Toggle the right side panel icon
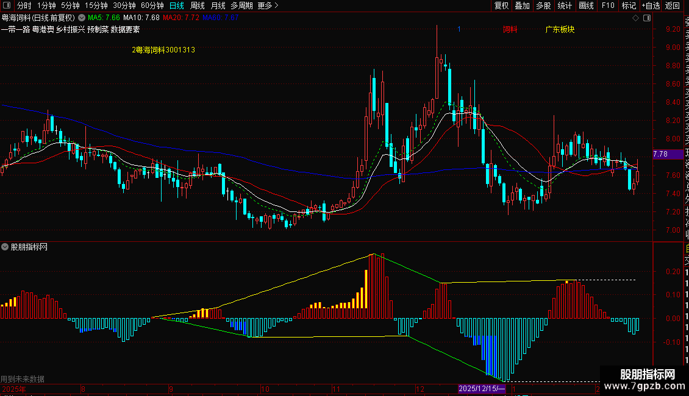Screen dimensions: 689x396 coord(647,18)
